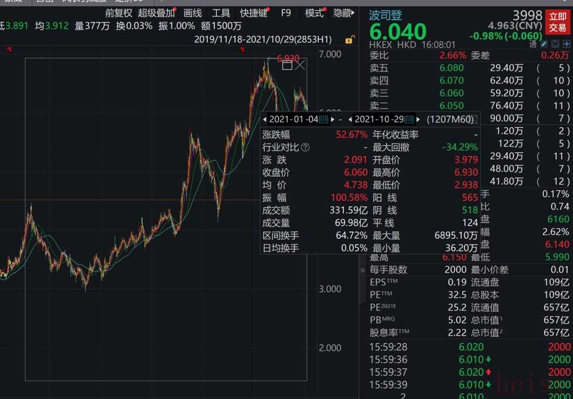Screen dimensions: 573x399
Task: Toggle the yellow padlock chart lock icon
Action: tap(350, 39)
